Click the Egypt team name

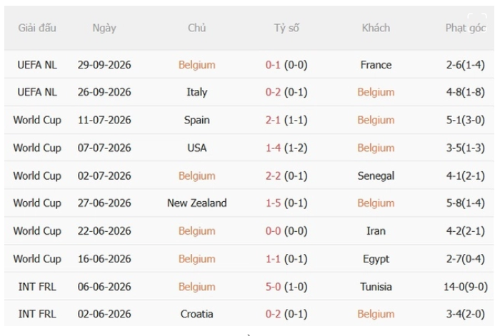pyautogui.click(x=376, y=259)
